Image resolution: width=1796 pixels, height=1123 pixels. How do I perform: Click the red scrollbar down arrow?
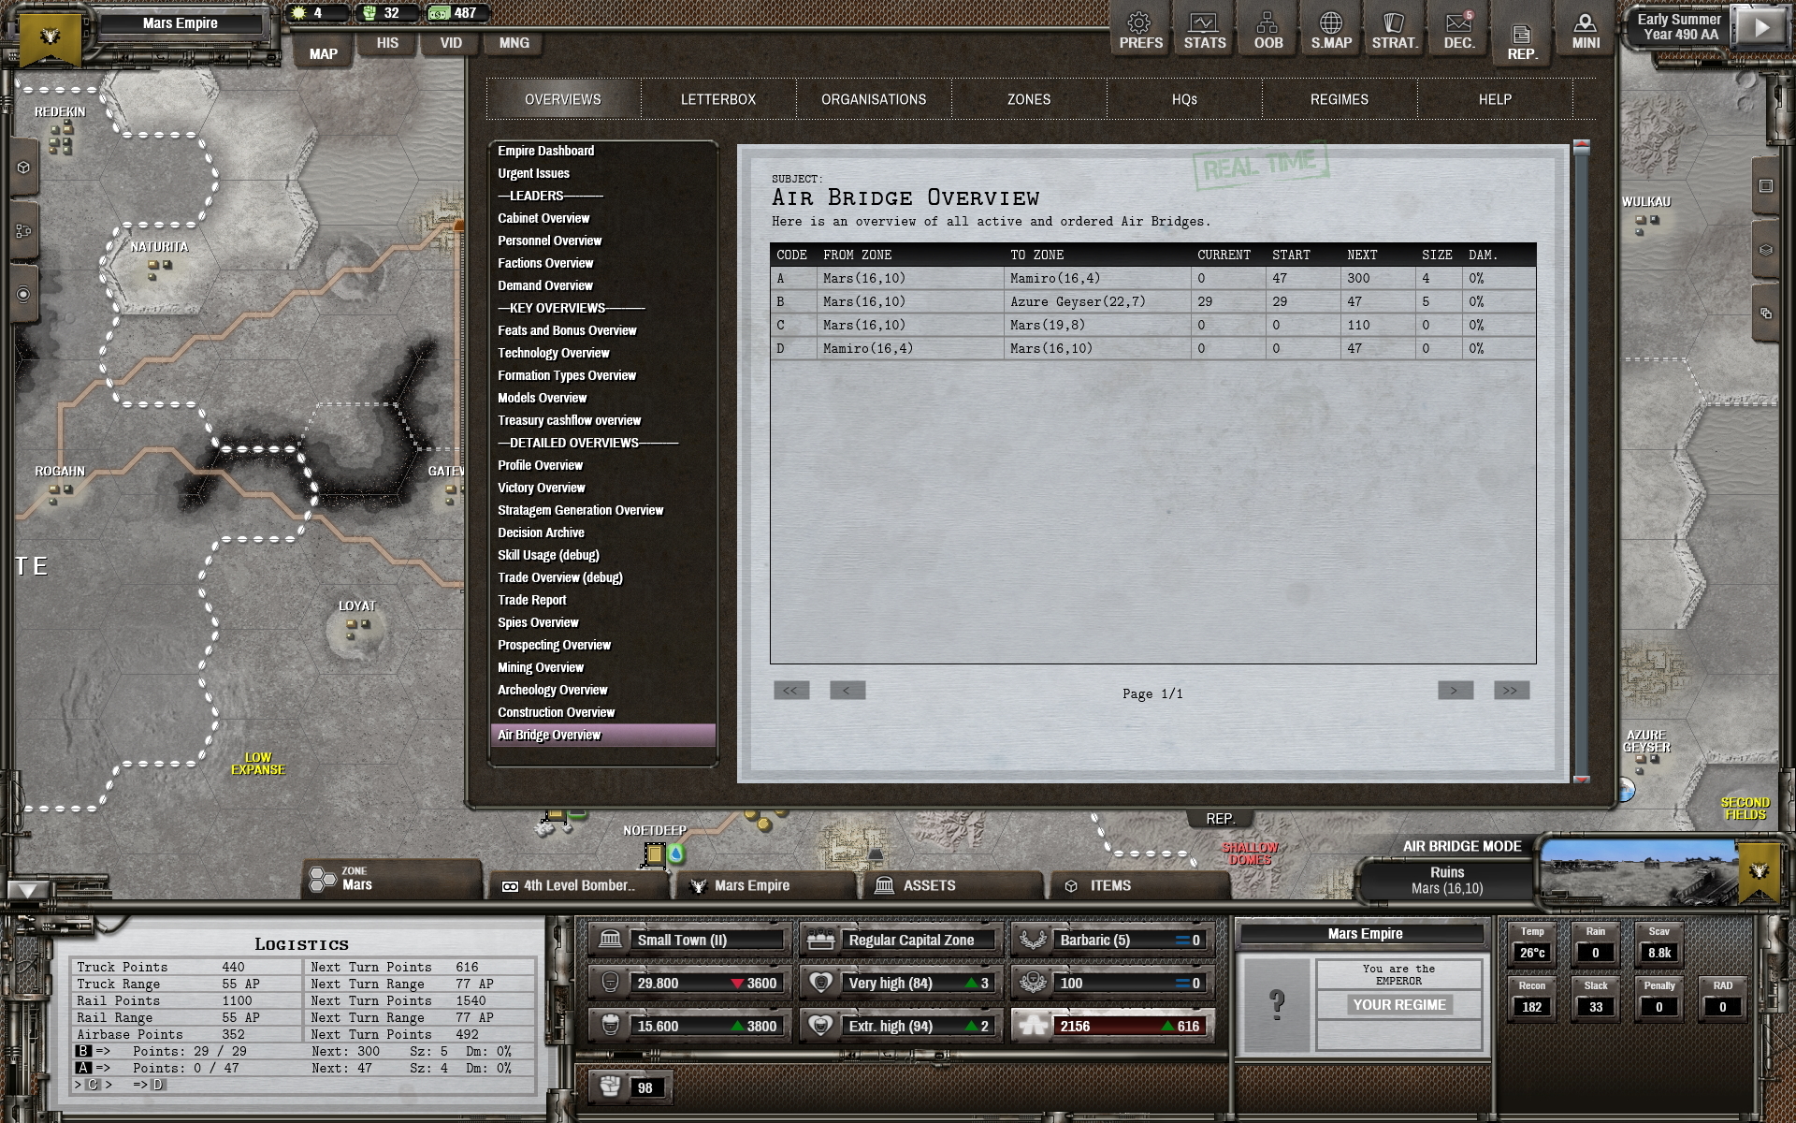1581,779
